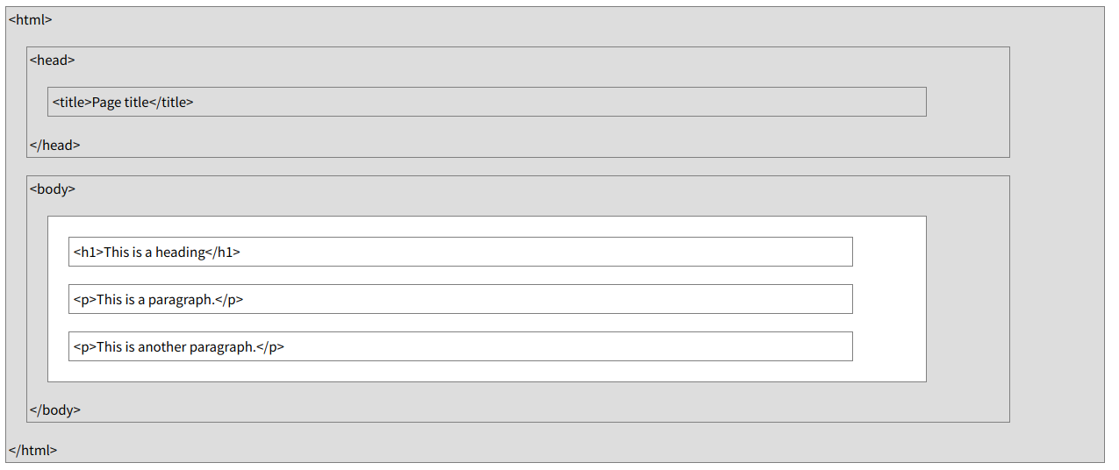Select the opening <body> tag label
Screen dimensions: 1119x470
pos(53,189)
